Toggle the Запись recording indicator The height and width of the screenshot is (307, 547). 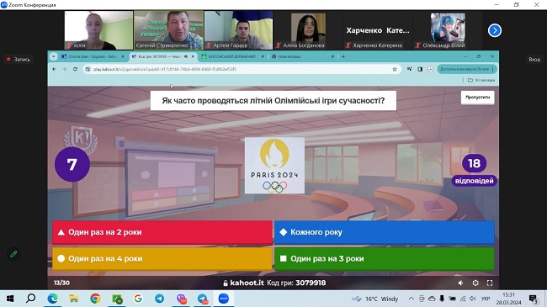coord(19,60)
